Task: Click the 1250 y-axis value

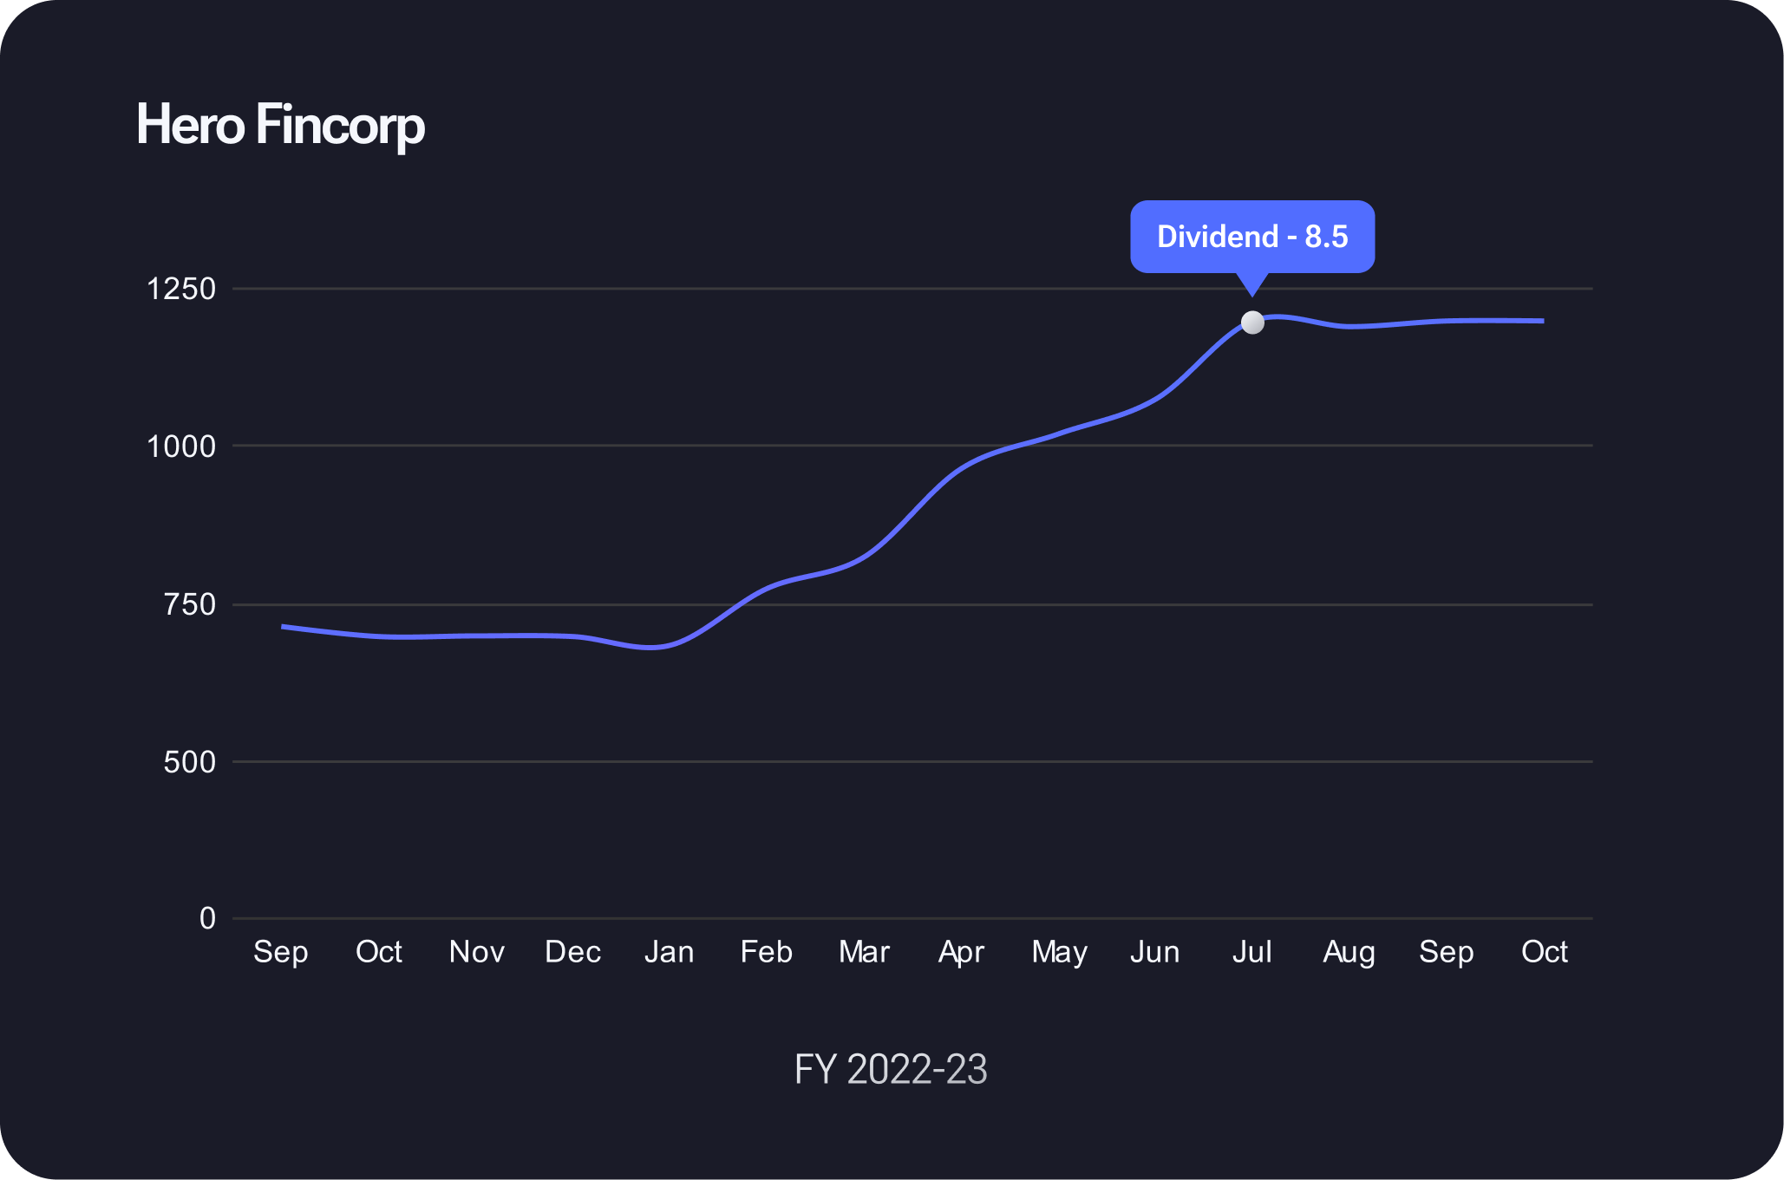Action: pos(180,289)
